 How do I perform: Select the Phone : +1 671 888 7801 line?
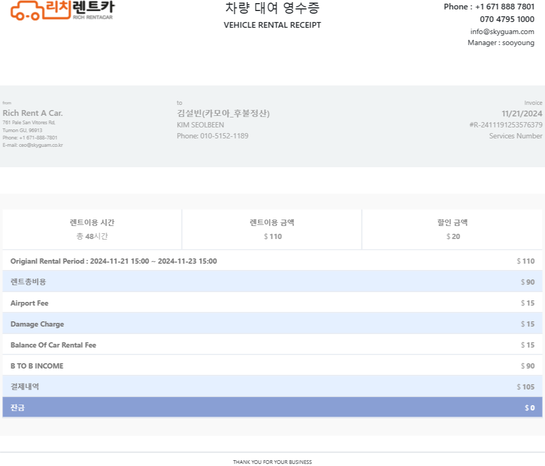click(x=489, y=7)
